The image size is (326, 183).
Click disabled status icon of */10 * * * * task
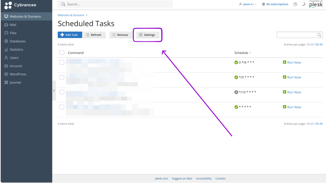coord(236,92)
